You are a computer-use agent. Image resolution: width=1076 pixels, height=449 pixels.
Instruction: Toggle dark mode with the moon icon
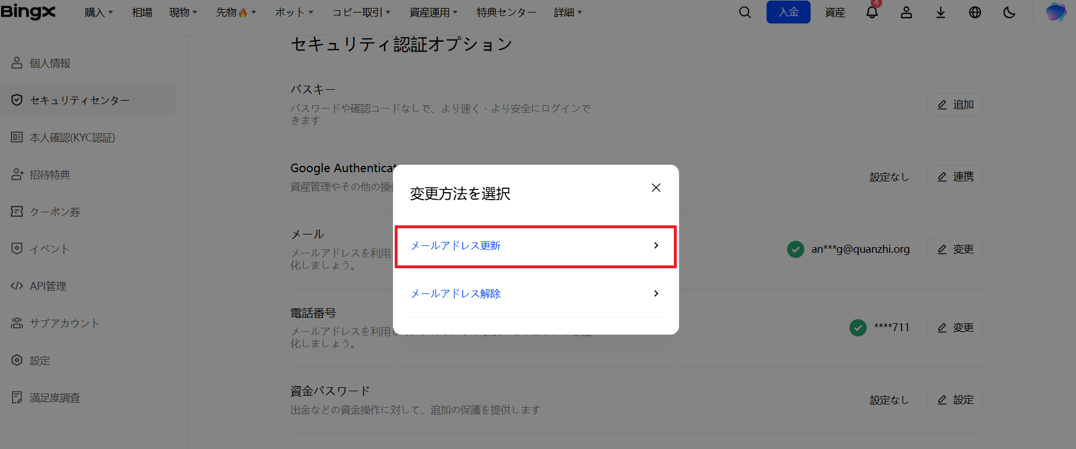[x=1009, y=13]
